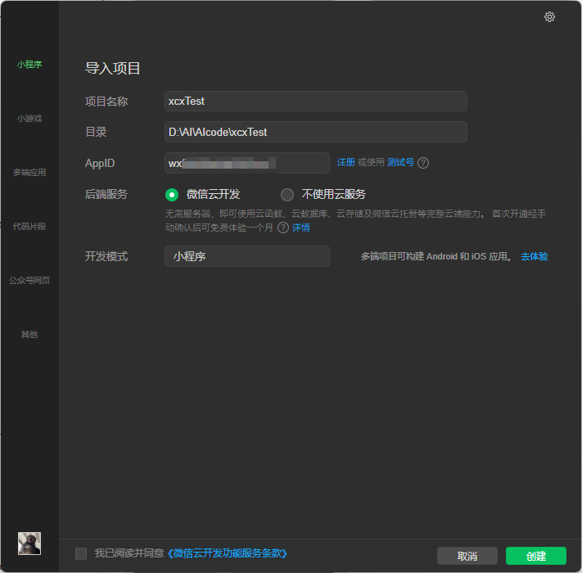This screenshot has width=582, height=573.
Task: Focus the 目录 path input field
Action: point(315,132)
